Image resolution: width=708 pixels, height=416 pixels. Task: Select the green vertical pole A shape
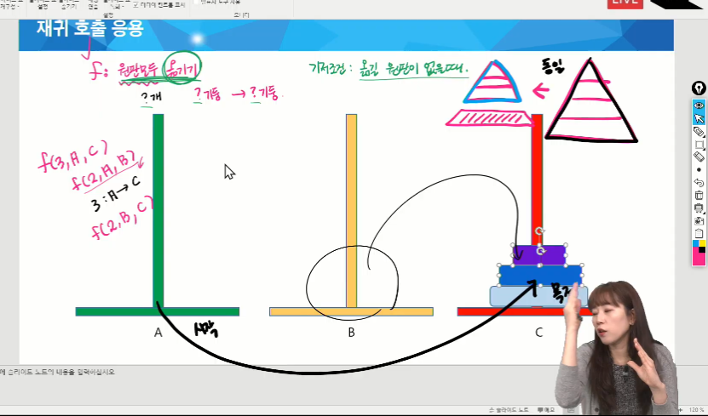click(x=158, y=210)
